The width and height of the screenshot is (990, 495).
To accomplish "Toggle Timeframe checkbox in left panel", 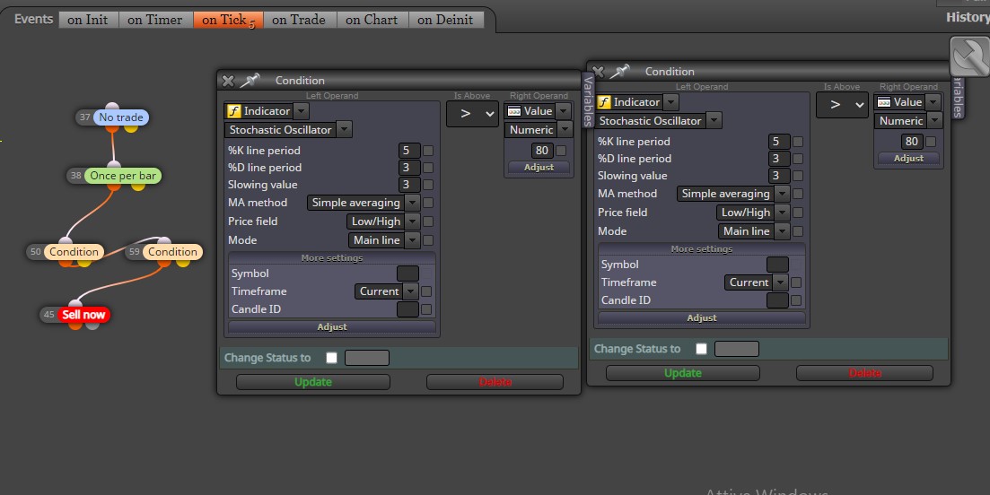I will click(426, 291).
